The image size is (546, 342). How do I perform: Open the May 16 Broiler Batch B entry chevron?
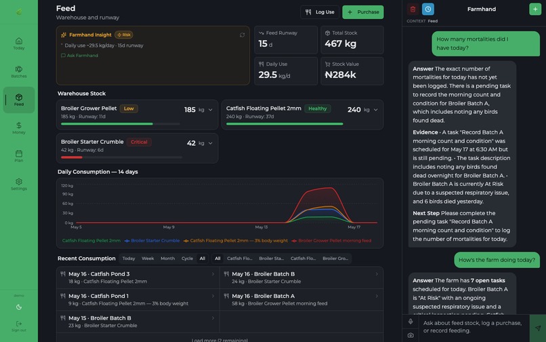tap(377, 274)
